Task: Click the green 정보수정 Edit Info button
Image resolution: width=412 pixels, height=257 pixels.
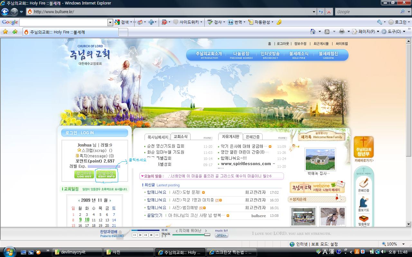Action: [106, 174]
